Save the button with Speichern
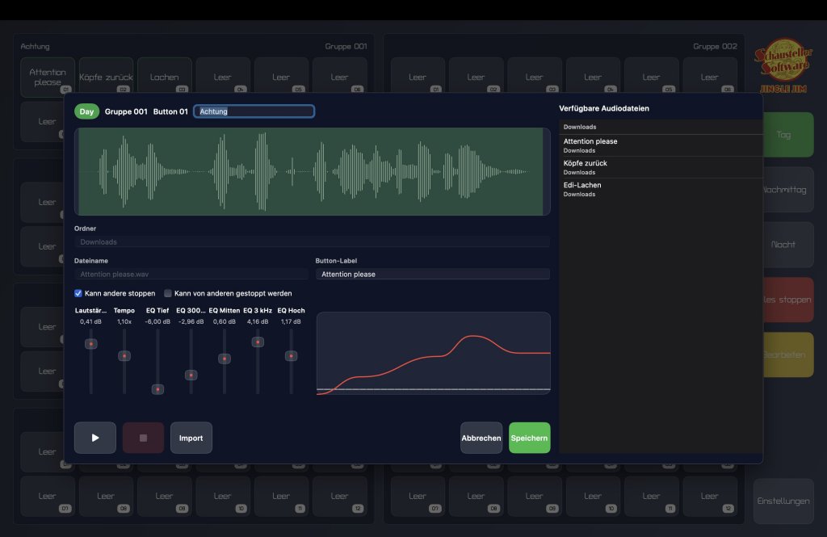The image size is (827, 537). click(x=529, y=438)
